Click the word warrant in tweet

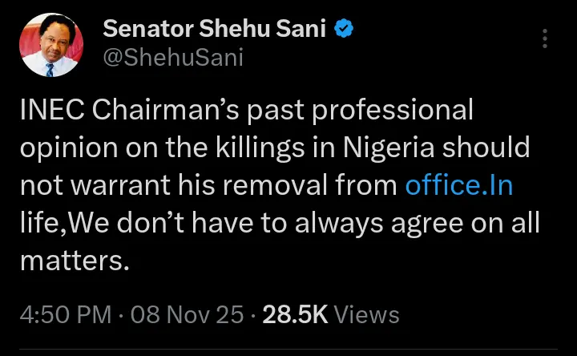tap(131, 186)
